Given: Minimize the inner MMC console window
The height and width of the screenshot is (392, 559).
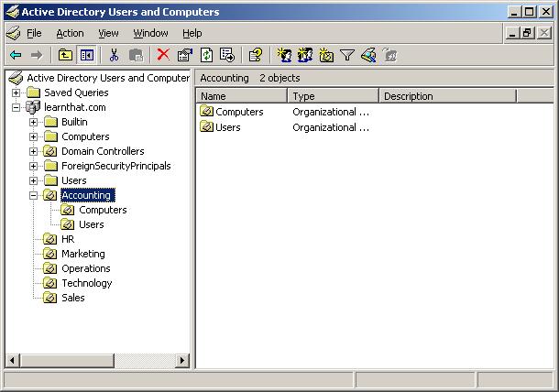Looking at the screenshot, I should (512, 34).
